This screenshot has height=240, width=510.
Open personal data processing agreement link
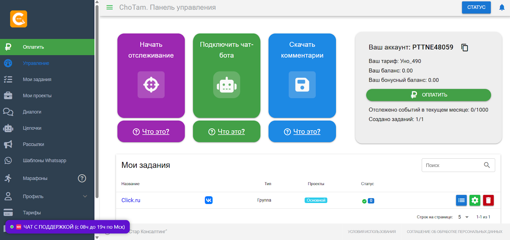pyautogui.click(x=455, y=232)
